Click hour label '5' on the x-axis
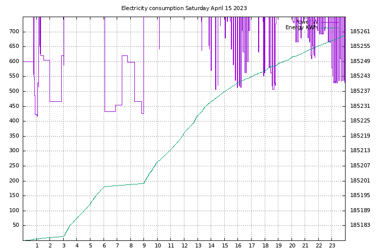 [x=90, y=245]
